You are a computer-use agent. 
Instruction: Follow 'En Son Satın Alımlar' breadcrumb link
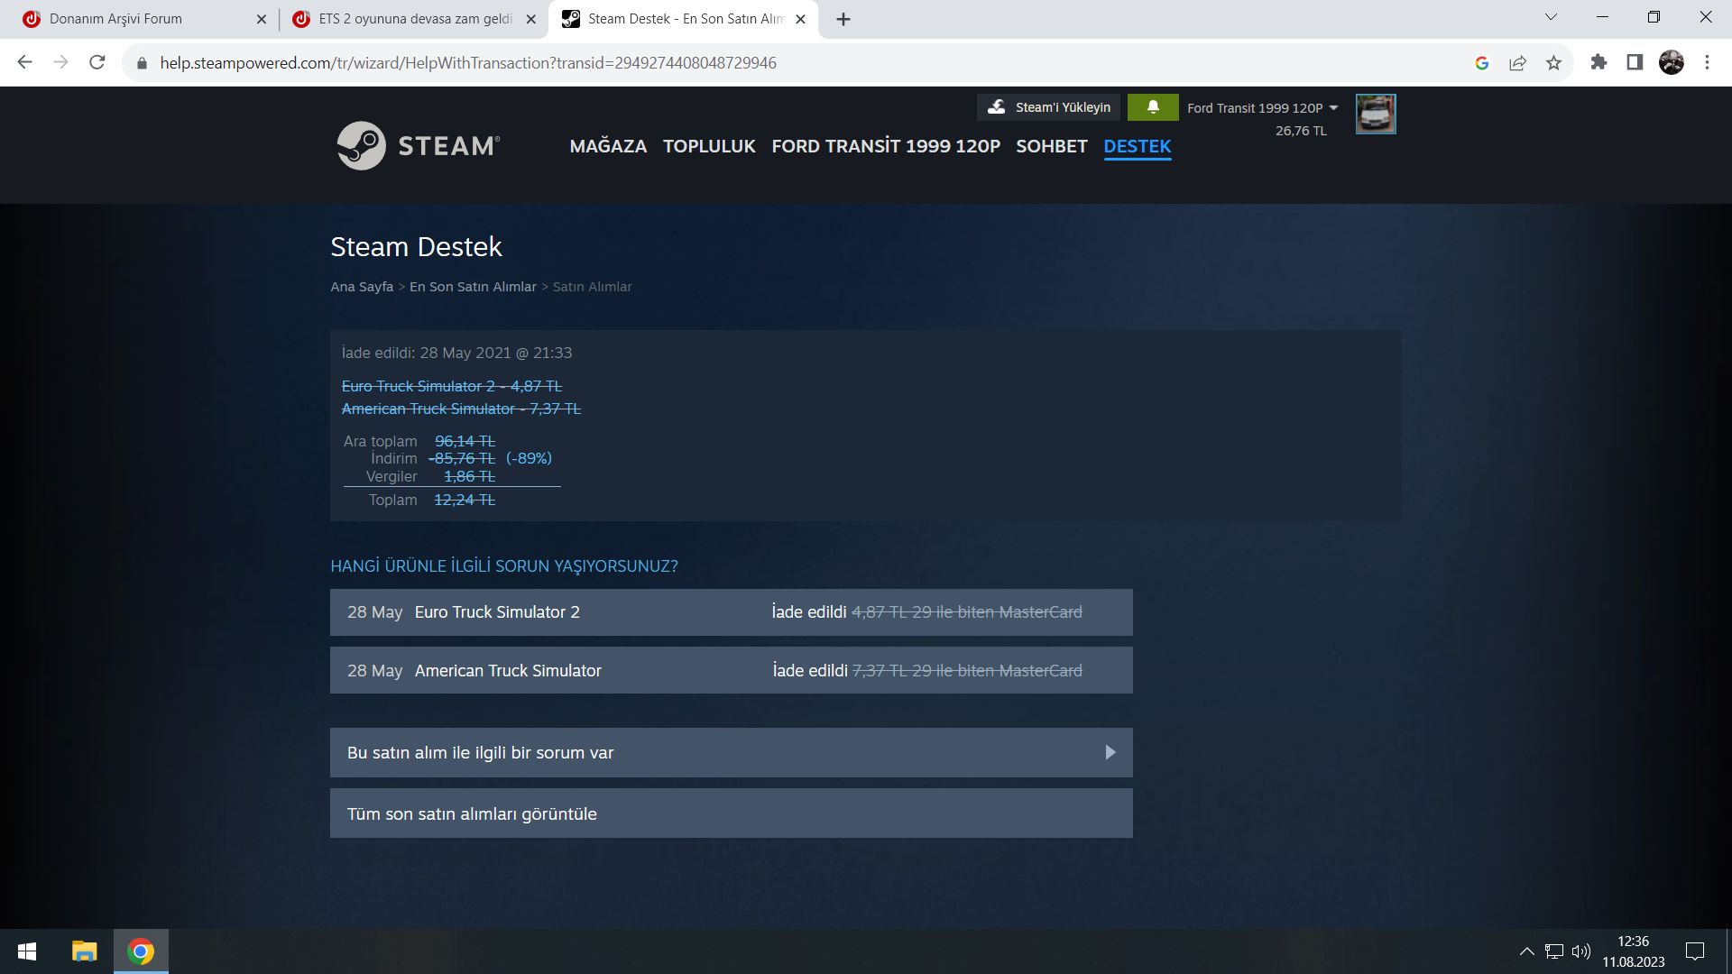pos(473,287)
